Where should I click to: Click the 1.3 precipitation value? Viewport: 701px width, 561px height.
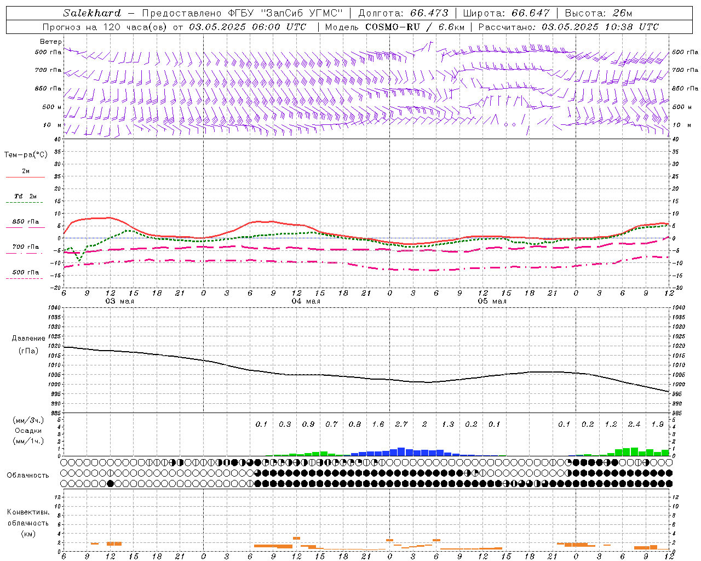[448, 424]
